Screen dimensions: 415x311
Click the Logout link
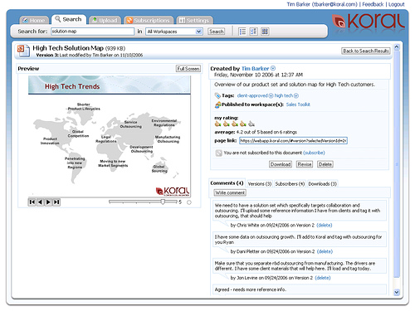pos(397,4)
